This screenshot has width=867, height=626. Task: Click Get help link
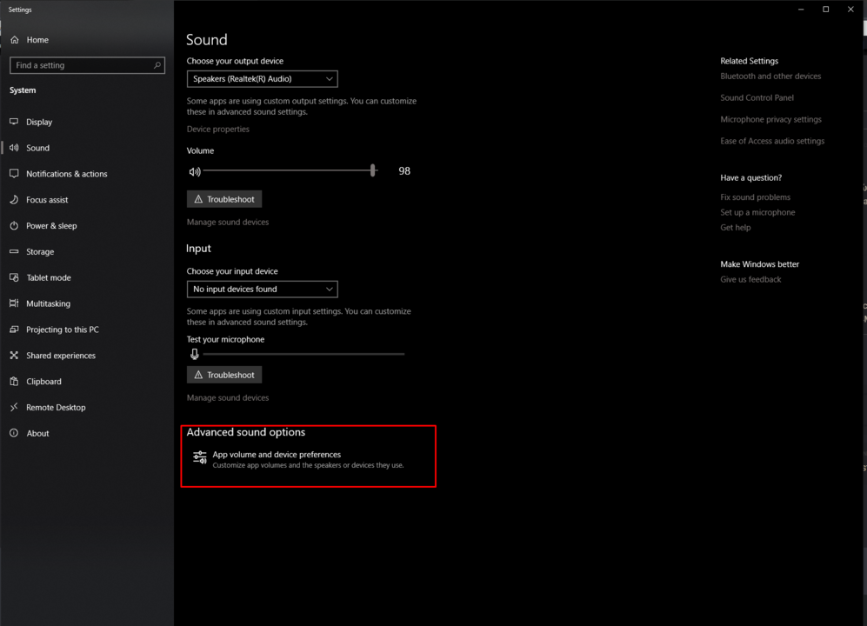[x=736, y=227]
